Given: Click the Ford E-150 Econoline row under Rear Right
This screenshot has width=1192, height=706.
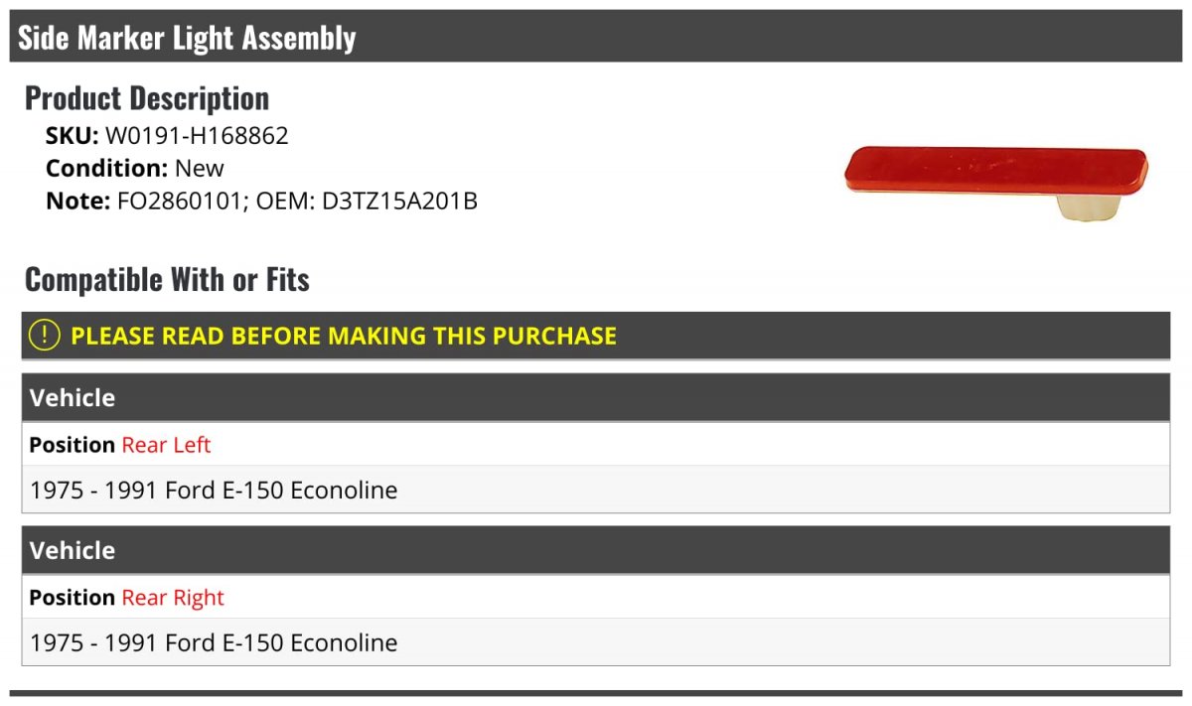Looking at the screenshot, I should click(596, 642).
